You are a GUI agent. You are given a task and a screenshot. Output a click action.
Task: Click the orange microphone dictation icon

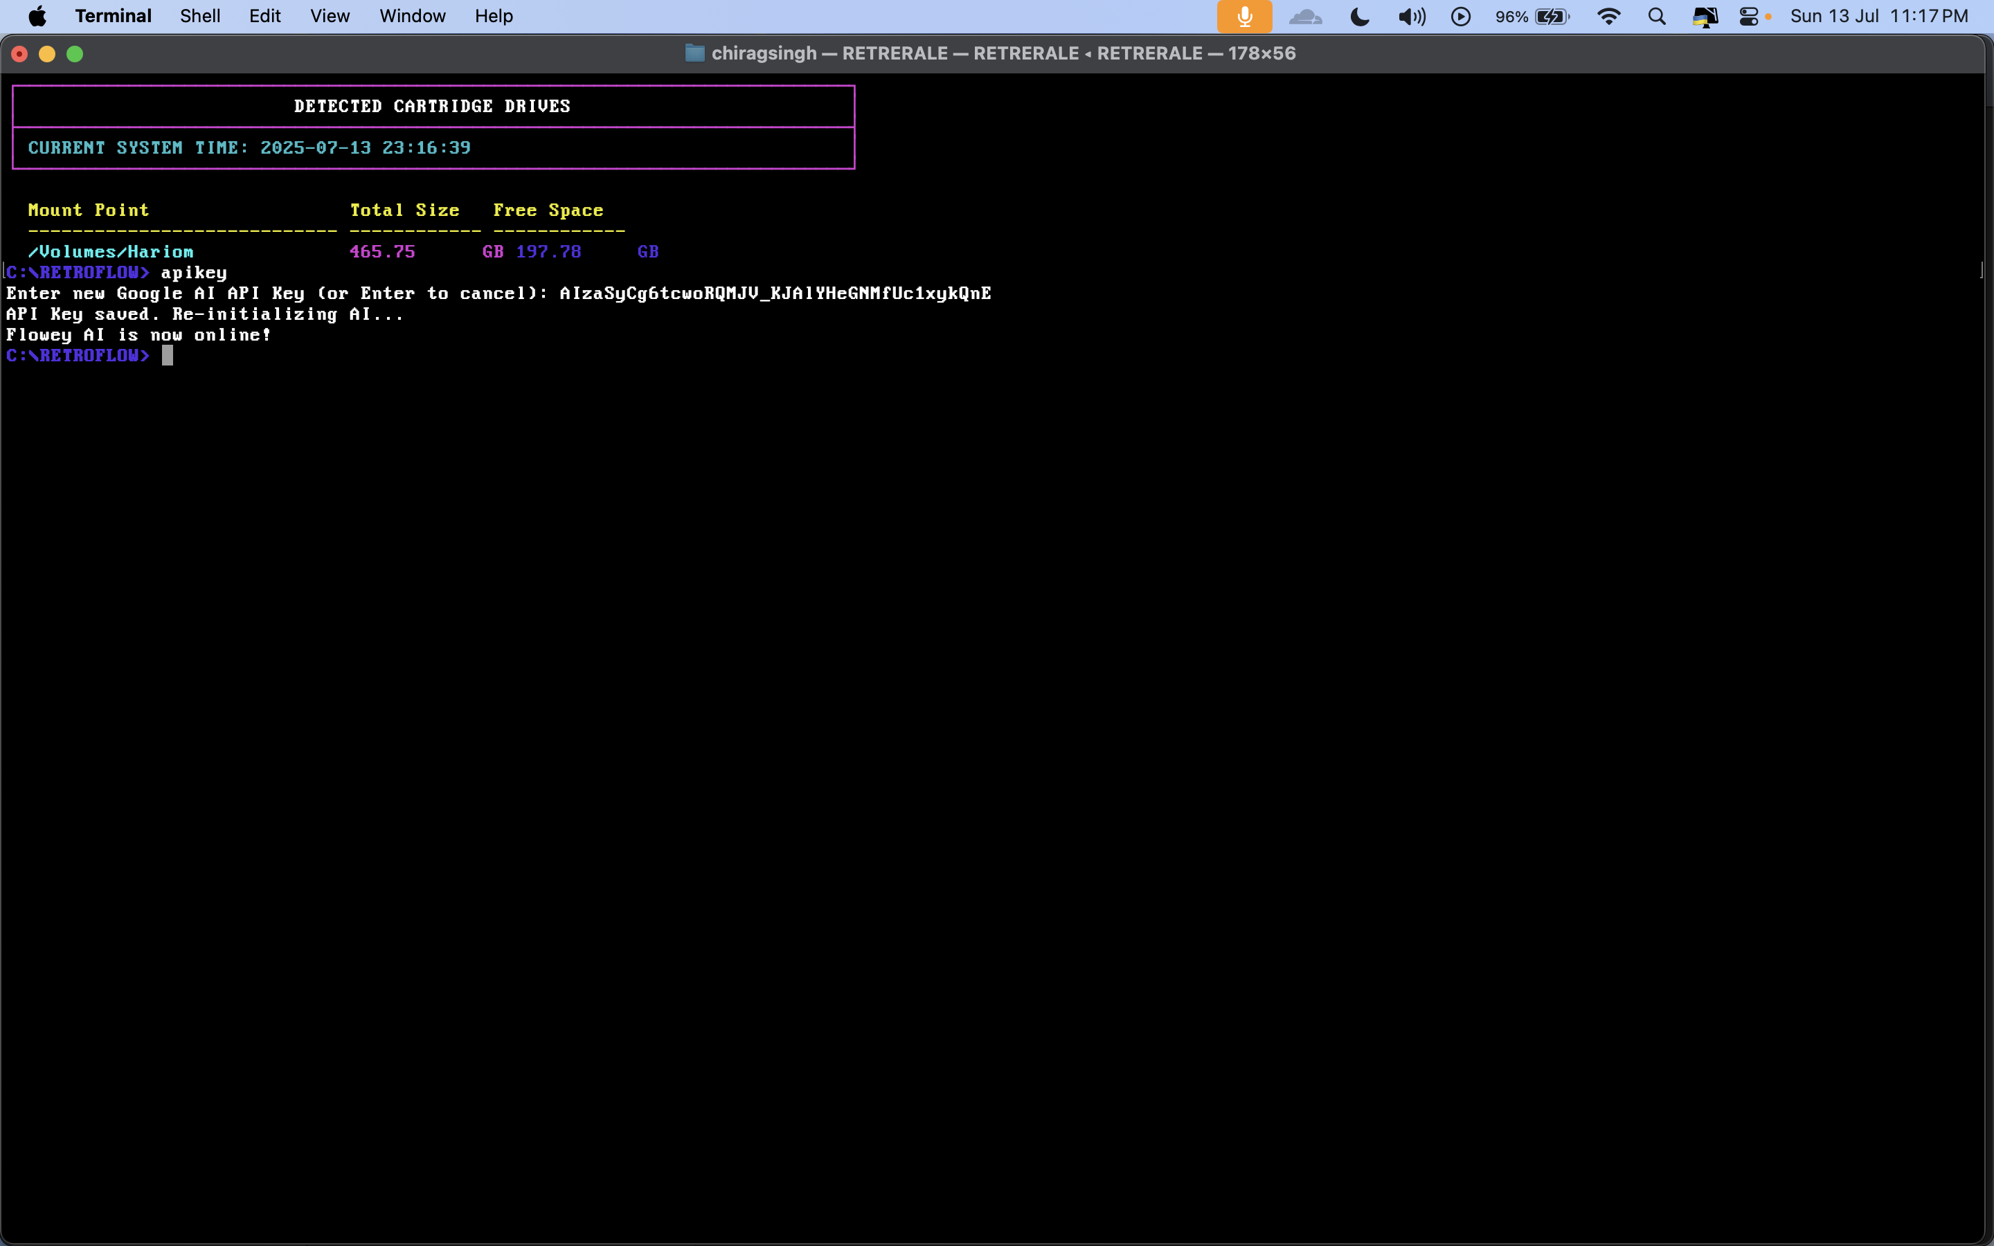click(1244, 17)
